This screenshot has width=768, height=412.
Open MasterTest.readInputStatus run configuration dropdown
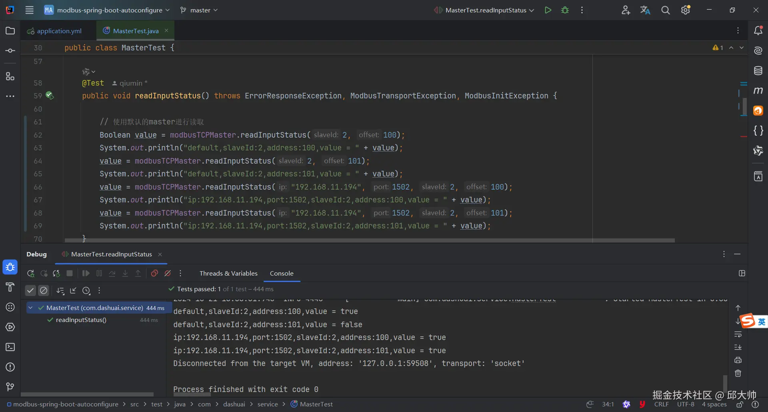[486, 10]
